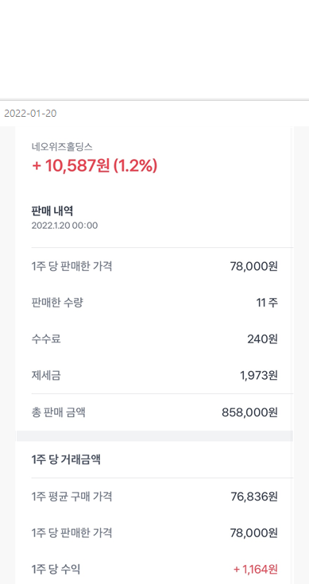Select the + 10,587원 (1.2%) profit figure

click(95, 165)
